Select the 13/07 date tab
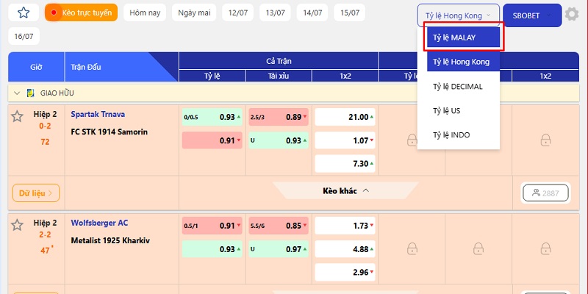 pyautogui.click(x=275, y=12)
